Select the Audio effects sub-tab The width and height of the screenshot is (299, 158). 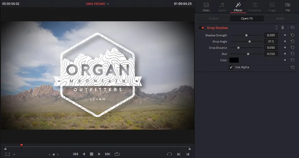pyautogui.click(x=280, y=18)
